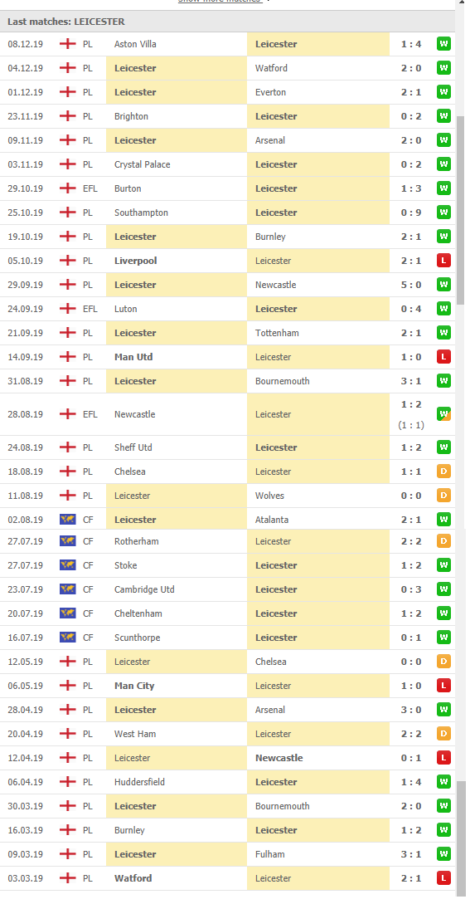Select the Crystal Palace team name
This screenshot has width=470, height=904.
(x=143, y=164)
